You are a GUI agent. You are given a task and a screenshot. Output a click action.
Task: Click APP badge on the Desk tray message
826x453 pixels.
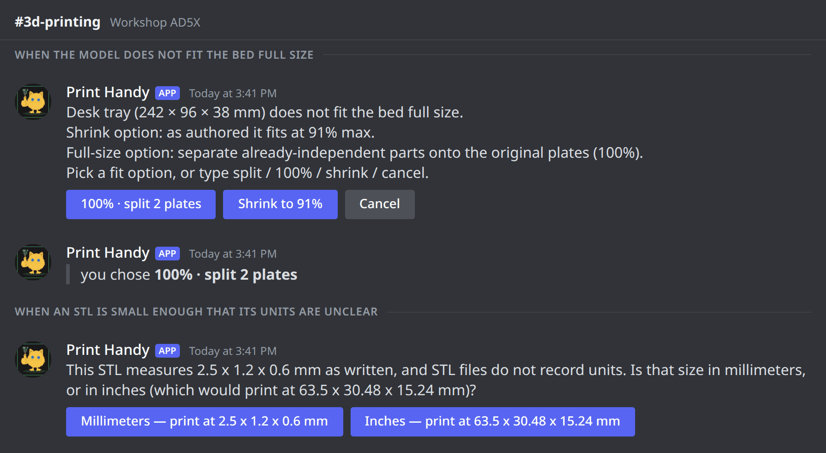167,93
